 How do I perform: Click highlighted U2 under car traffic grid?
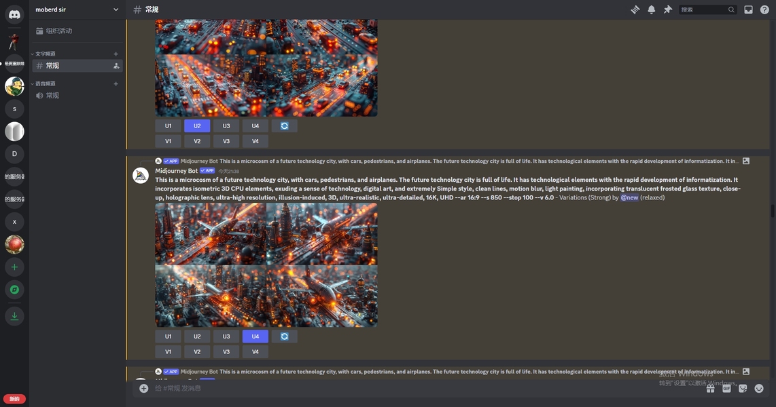(197, 126)
